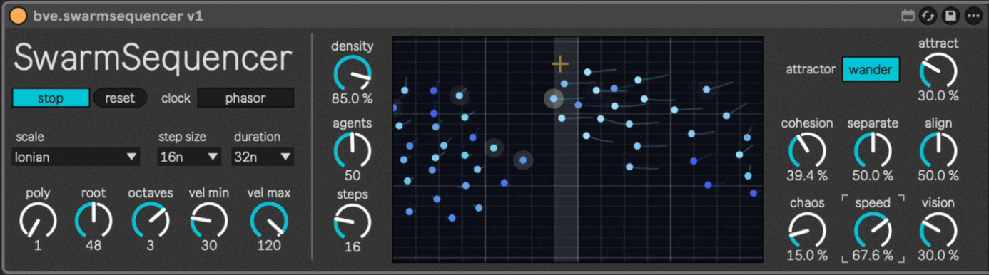Click the root value 48

(93, 245)
